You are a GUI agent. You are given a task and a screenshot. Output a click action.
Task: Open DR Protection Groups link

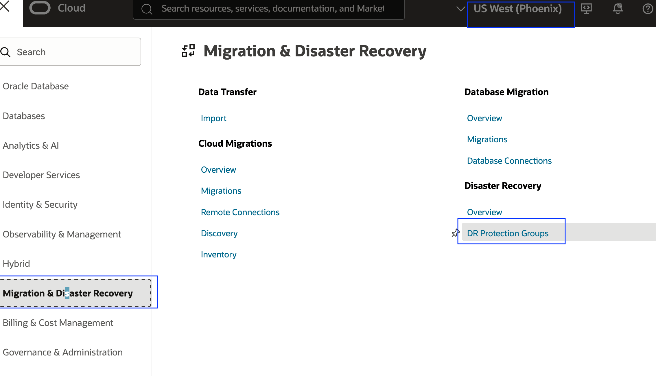tap(508, 233)
